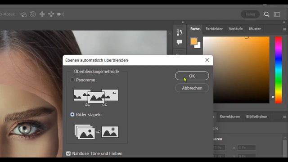This screenshot has width=288, height=162.
Task: Select the 3D video camera zoom icon
Action: tap(60, 14)
